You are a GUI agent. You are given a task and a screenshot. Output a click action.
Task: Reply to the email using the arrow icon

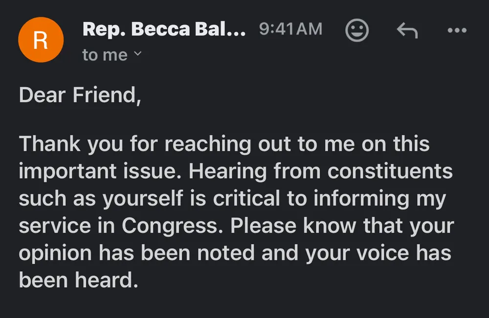[x=407, y=31]
